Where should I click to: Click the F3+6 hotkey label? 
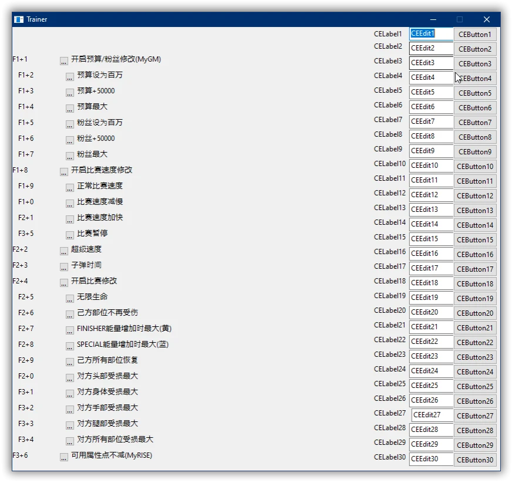point(20,455)
